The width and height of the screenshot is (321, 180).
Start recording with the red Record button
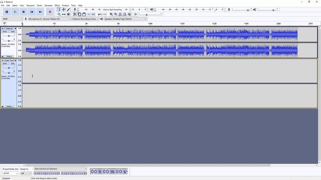pos(50,12)
